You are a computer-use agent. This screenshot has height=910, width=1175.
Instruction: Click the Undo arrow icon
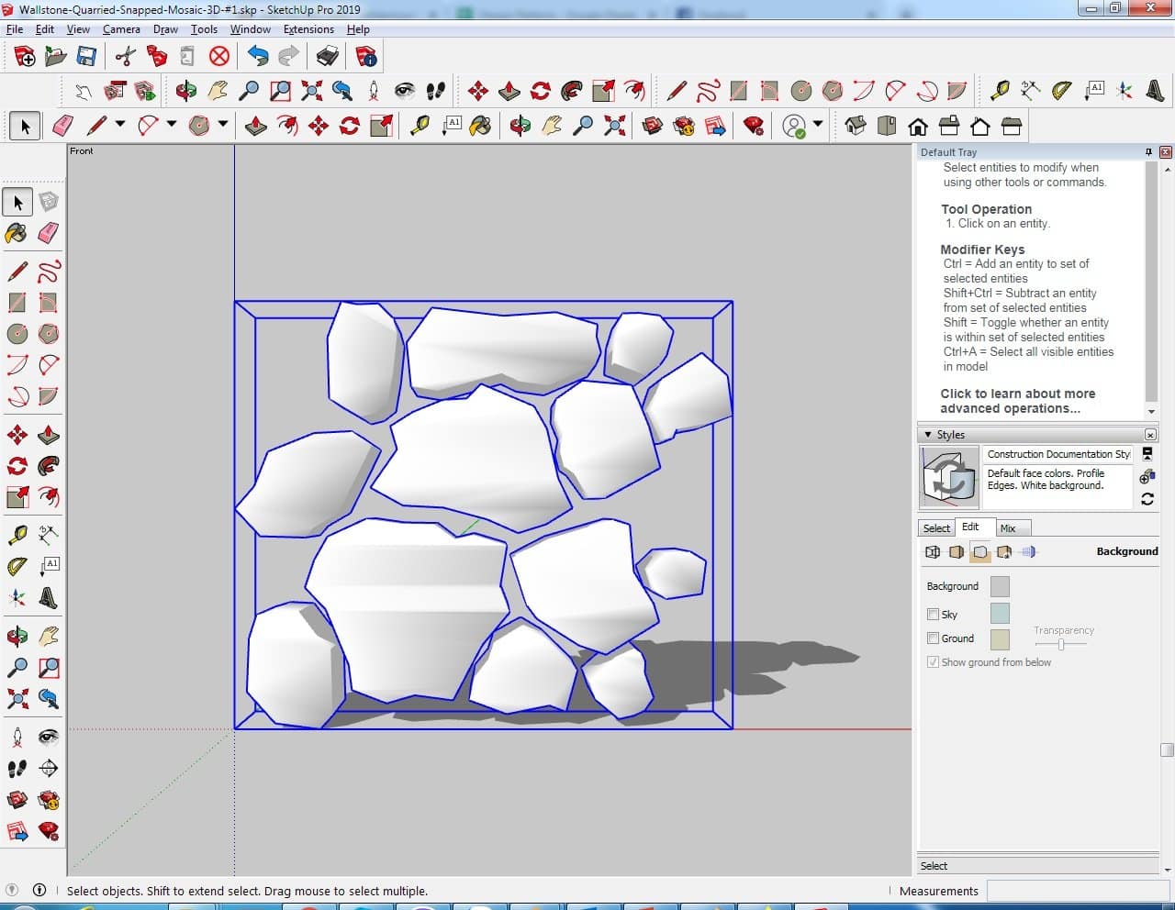click(x=258, y=57)
